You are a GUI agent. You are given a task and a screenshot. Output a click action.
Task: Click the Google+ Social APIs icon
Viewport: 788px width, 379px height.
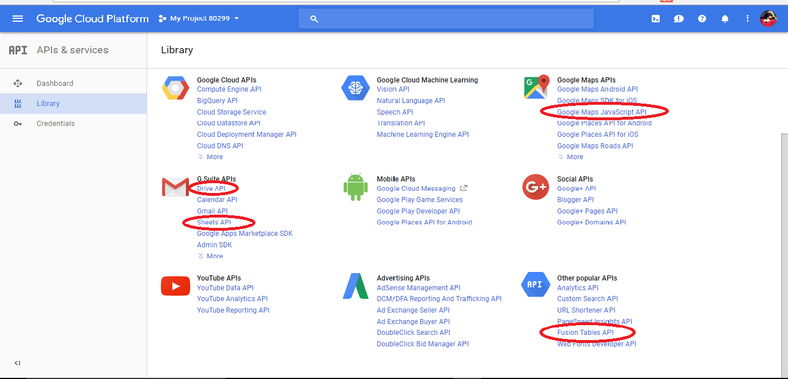pyautogui.click(x=535, y=187)
